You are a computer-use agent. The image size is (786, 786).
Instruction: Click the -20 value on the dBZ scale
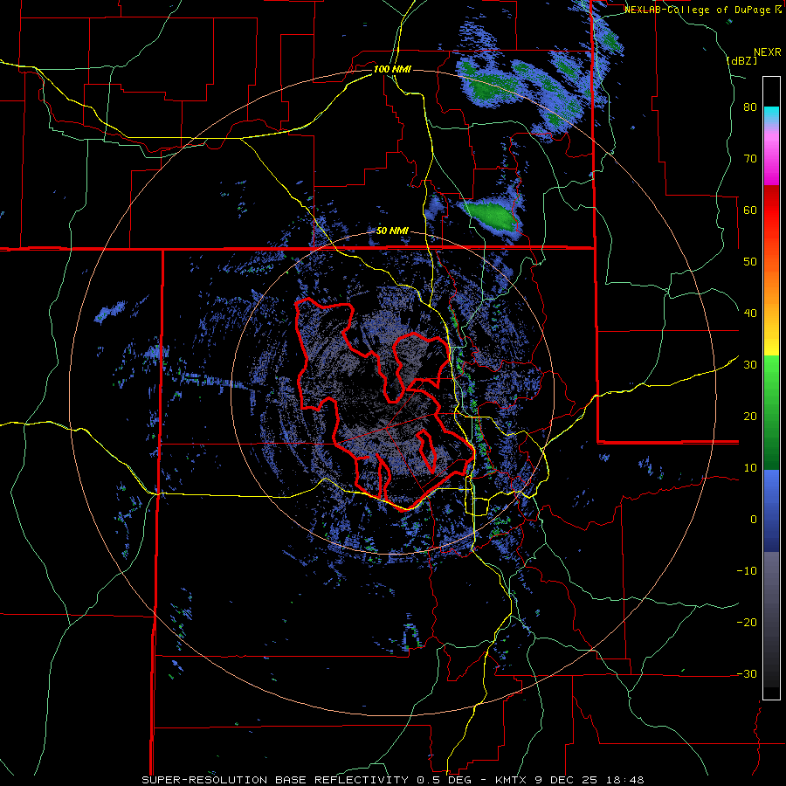point(747,622)
